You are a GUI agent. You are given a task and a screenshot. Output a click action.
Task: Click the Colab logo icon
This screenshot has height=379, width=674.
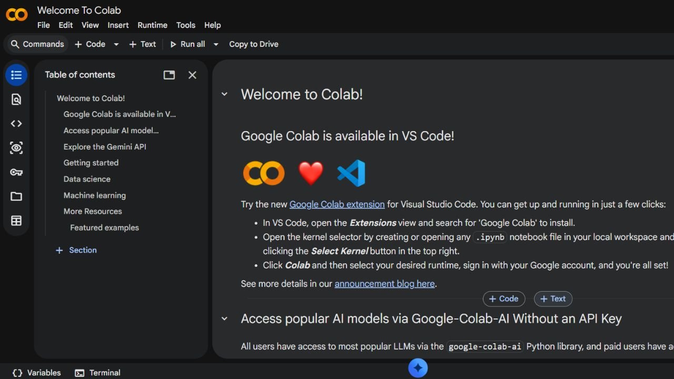tap(17, 15)
